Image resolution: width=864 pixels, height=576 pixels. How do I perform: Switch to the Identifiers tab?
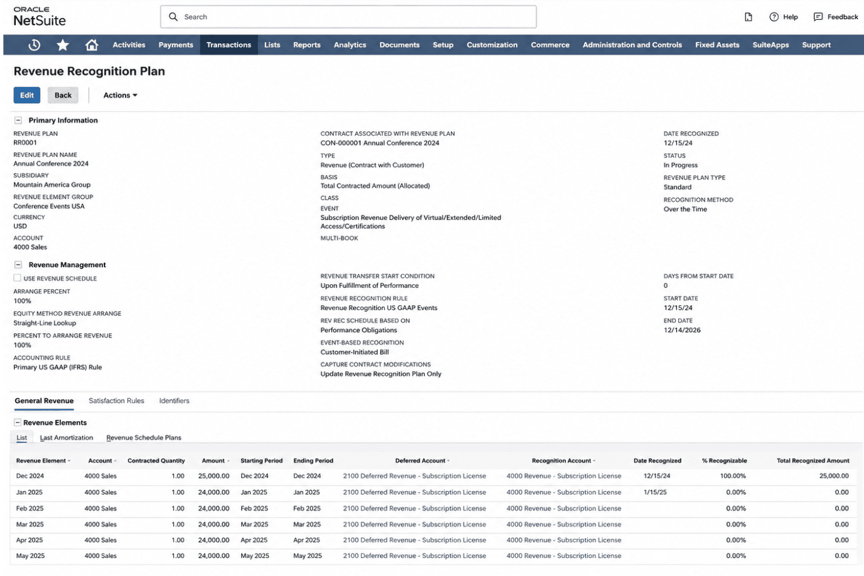tap(174, 401)
